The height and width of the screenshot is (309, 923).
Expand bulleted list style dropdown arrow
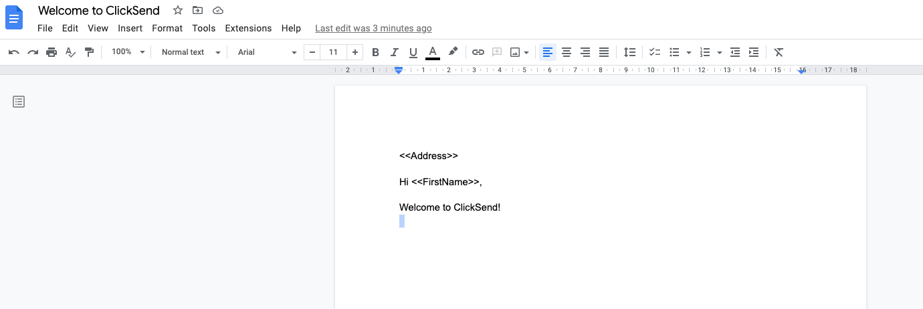pyautogui.click(x=688, y=52)
